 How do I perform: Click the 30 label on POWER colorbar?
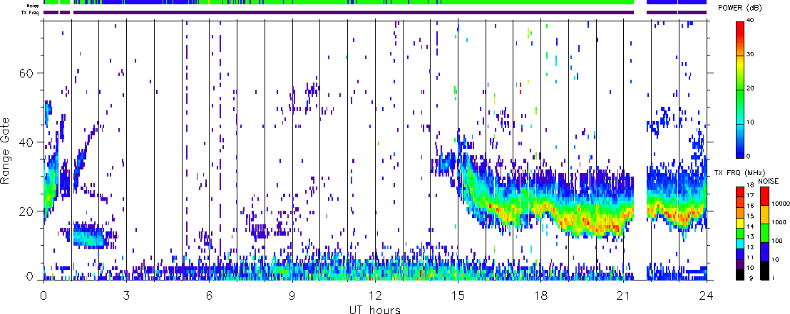751,55
